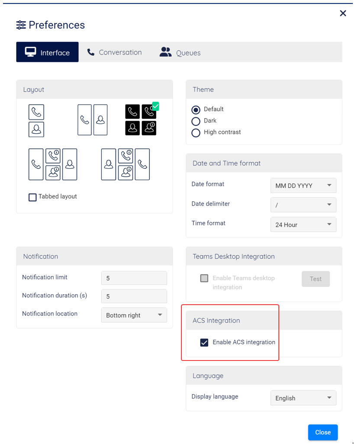Open the Display language dropdown

click(303, 398)
